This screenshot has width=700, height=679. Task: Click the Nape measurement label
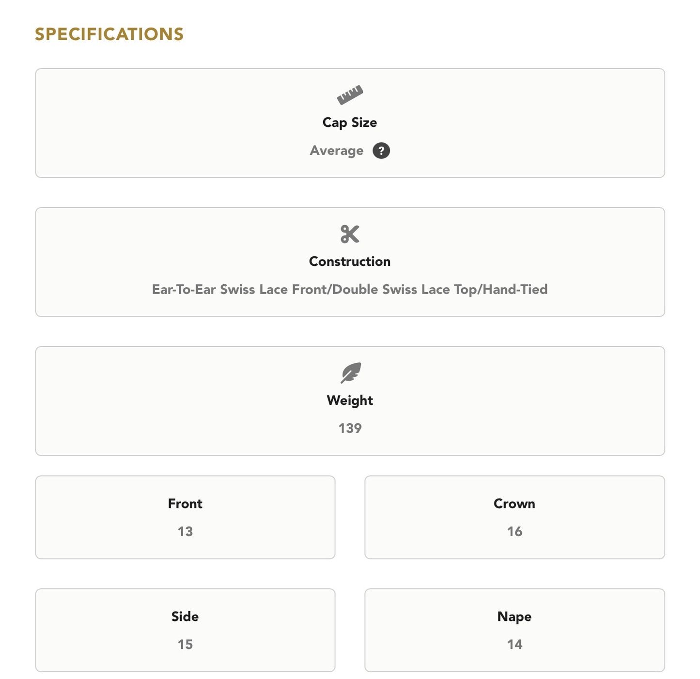click(x=514, y=617)
